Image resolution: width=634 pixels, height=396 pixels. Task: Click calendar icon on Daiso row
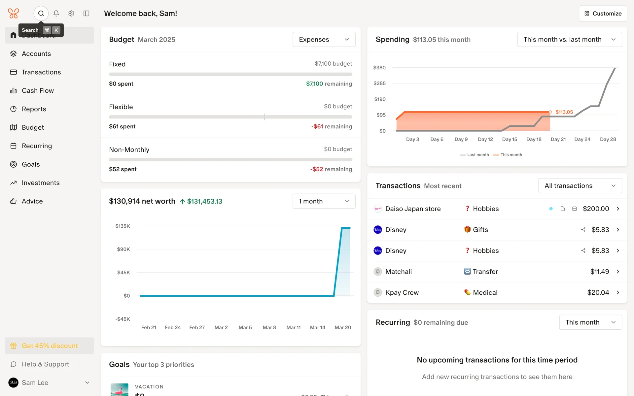click(575, 209)
